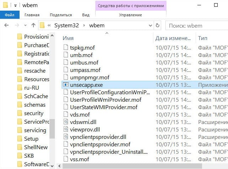
Task: Click the umb.mof file icon
Action: 66,55
